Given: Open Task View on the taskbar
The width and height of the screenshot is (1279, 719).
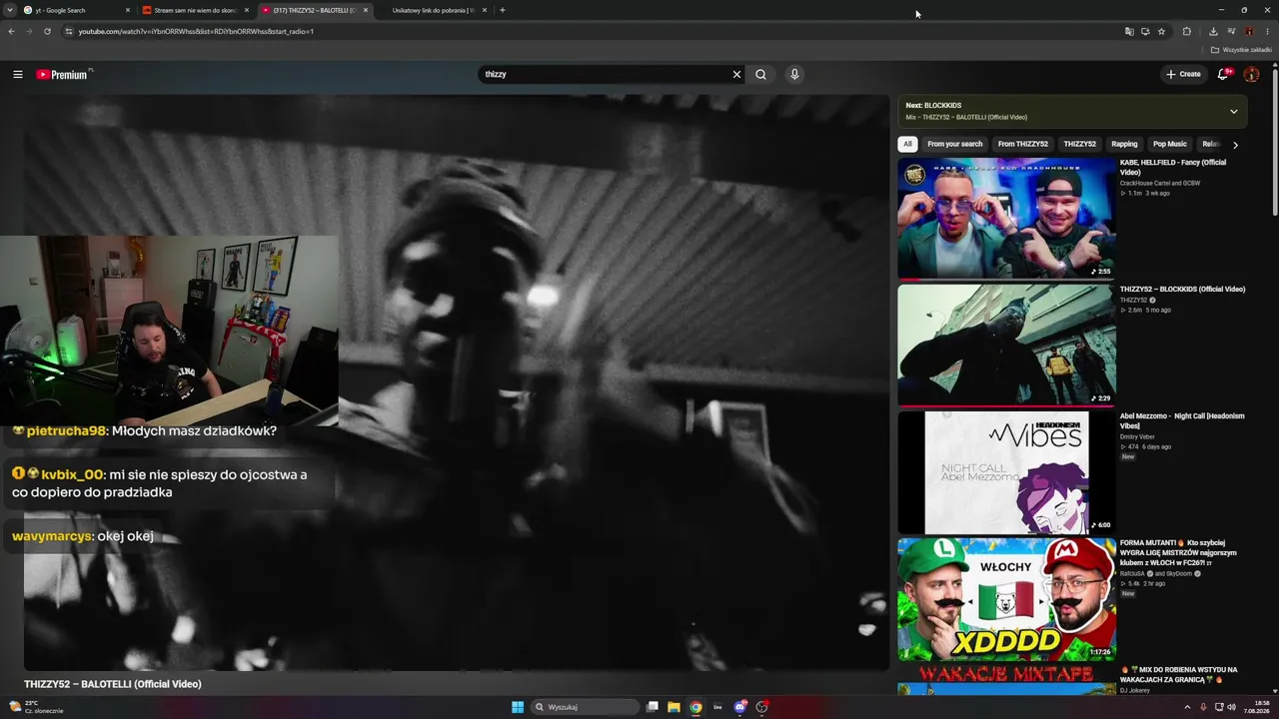Looking at the screenshot, I should click(652, 707).
